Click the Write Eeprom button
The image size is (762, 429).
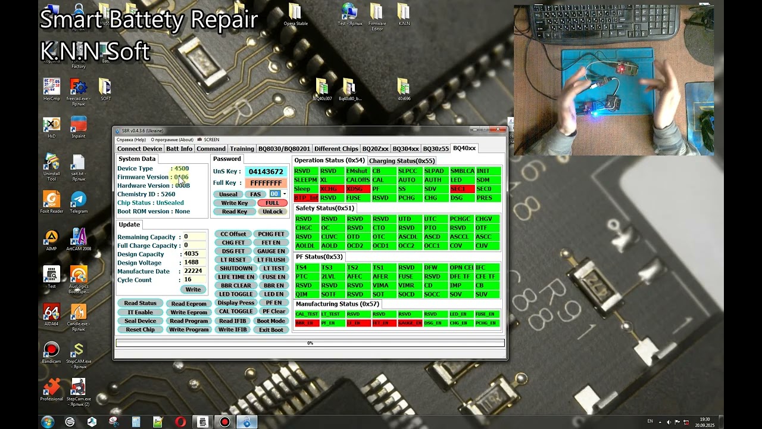(x=189, y=312)
